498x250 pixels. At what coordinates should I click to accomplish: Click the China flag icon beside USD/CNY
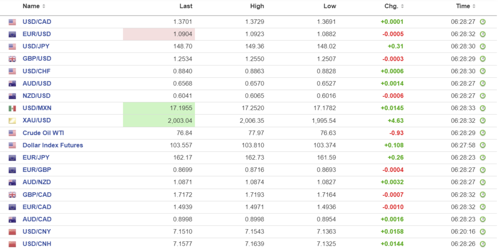12,232
